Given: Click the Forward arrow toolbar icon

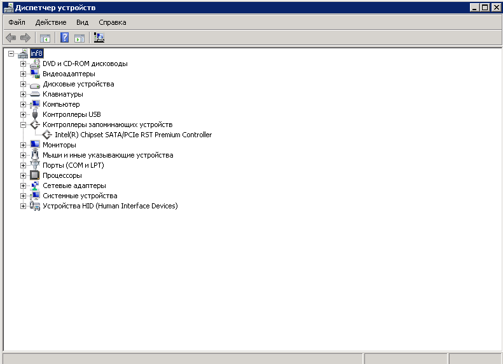Looking at the screenshot, I should coord(25,38).
